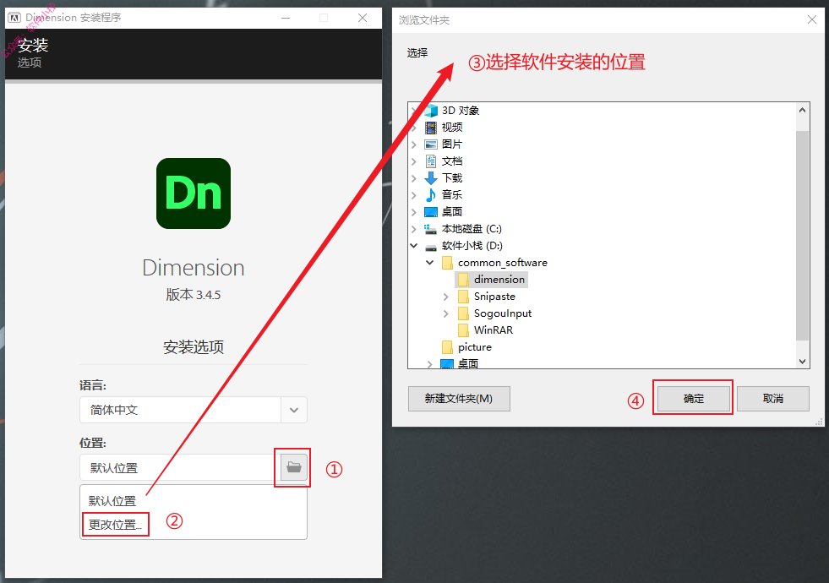Expand the 3D 对象 tree node

[414, 111]
